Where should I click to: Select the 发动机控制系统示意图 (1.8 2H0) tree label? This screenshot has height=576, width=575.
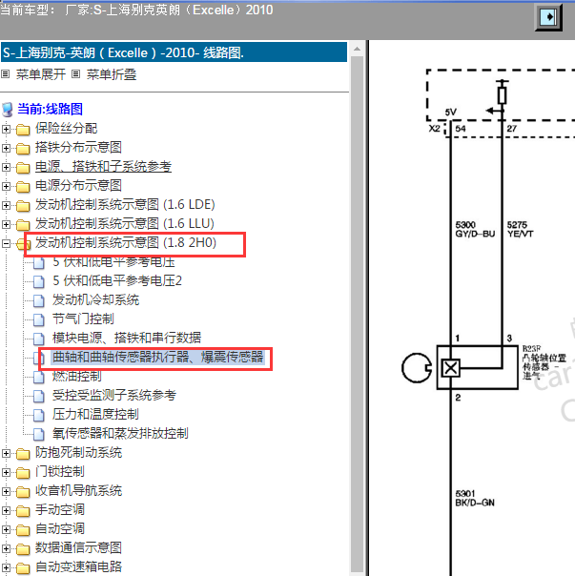[x=126, y=243]
